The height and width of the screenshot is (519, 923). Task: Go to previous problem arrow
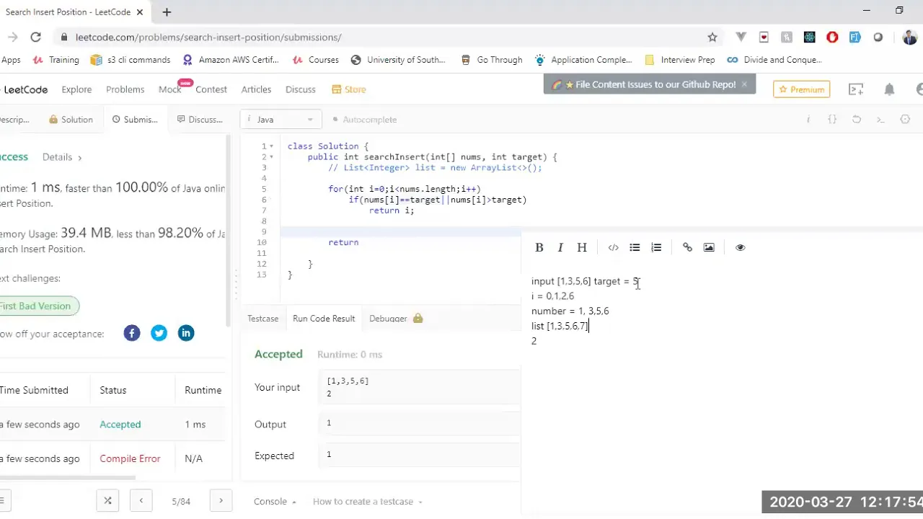(x=141, y=501)
